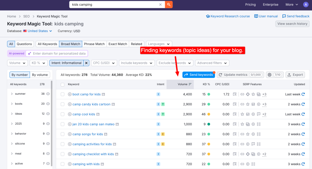Toggle eye icon for boots group
The width and height of the screenshot is (312, 169).
tap(48, 104)
